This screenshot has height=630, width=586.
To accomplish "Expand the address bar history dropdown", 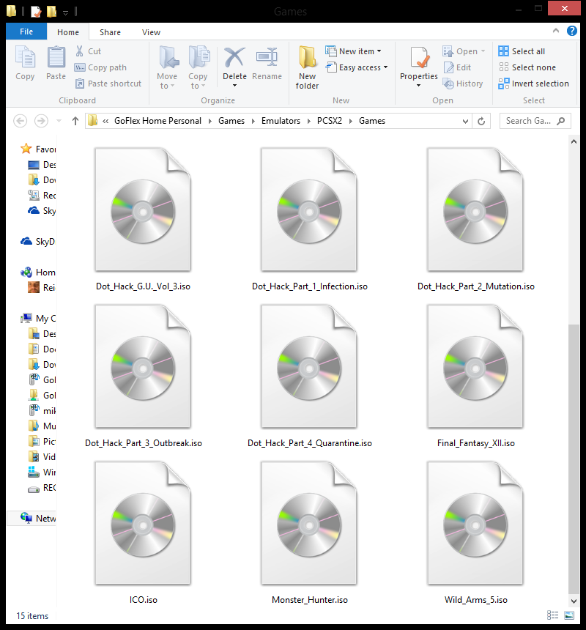I will [x=465, y=121].
